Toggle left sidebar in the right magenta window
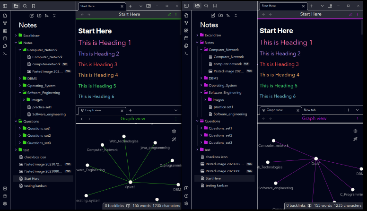 tap(186, 6)
